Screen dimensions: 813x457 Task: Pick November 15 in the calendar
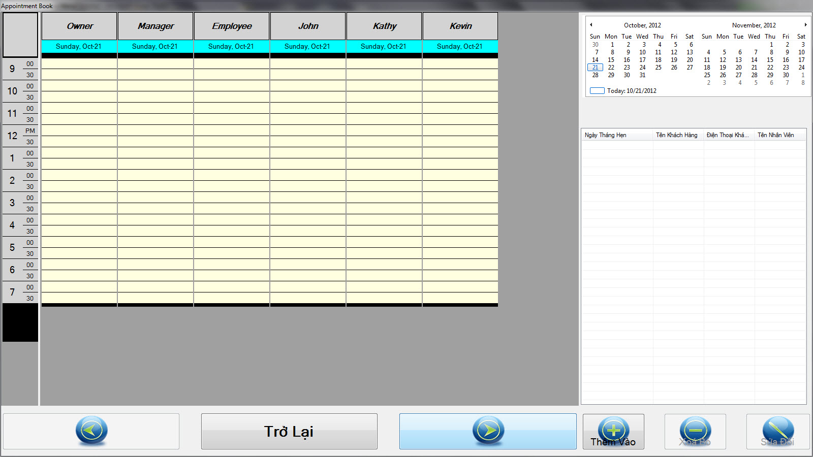click(770, 60)
